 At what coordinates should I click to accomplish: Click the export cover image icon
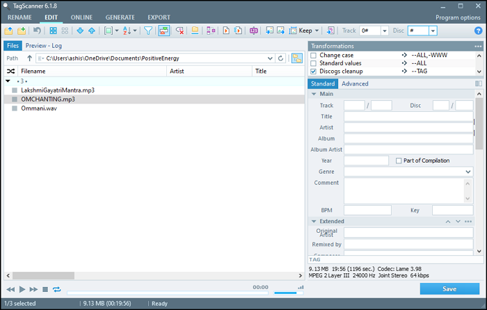[281, 31]
